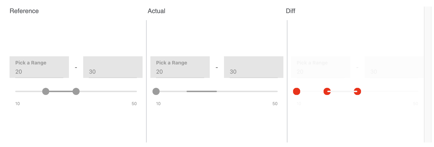Click the Actual slider maximum label 50
434x147 pixels.
(275, 104)
